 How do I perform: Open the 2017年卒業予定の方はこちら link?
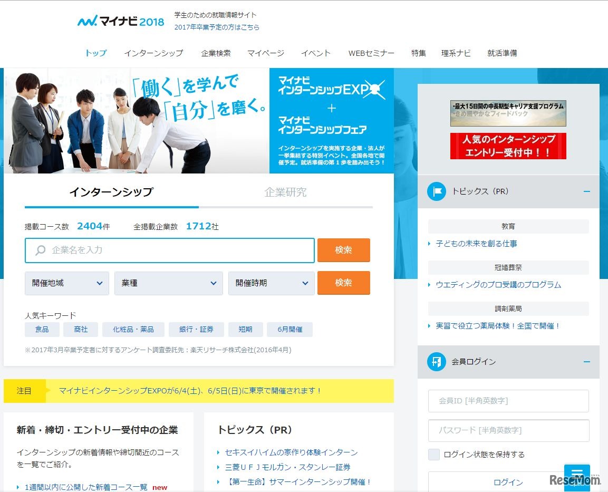pyautogui.click(x=217, y=27)
